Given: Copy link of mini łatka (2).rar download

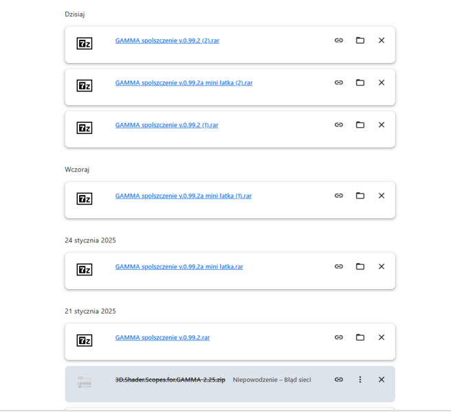Looking at the screenshot, I should pos(338,83).
